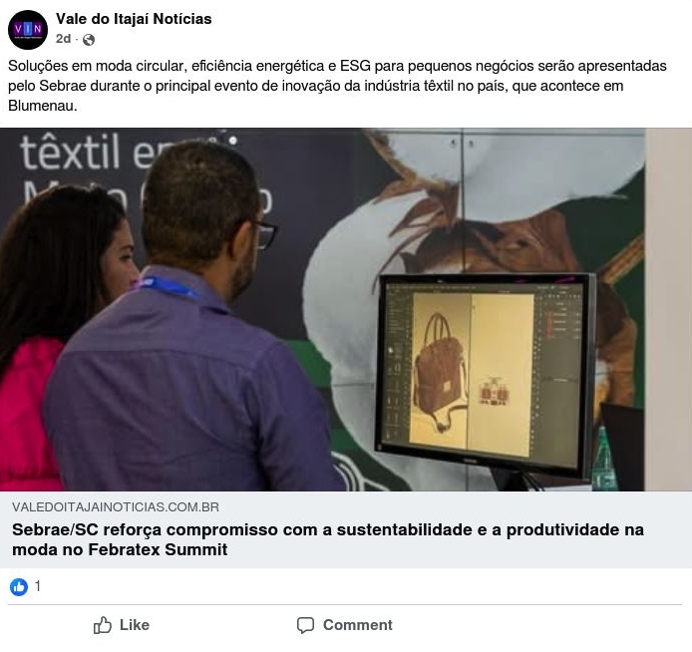The image size is (692, 652).
Task: Open the Sebrae/SC Febratex Summit headline
Action: 328,539
